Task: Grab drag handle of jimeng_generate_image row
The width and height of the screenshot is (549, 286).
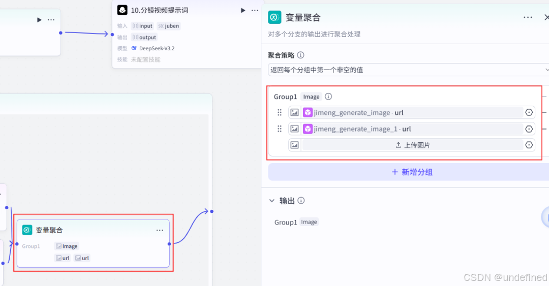Action: [x=280, y=112]
